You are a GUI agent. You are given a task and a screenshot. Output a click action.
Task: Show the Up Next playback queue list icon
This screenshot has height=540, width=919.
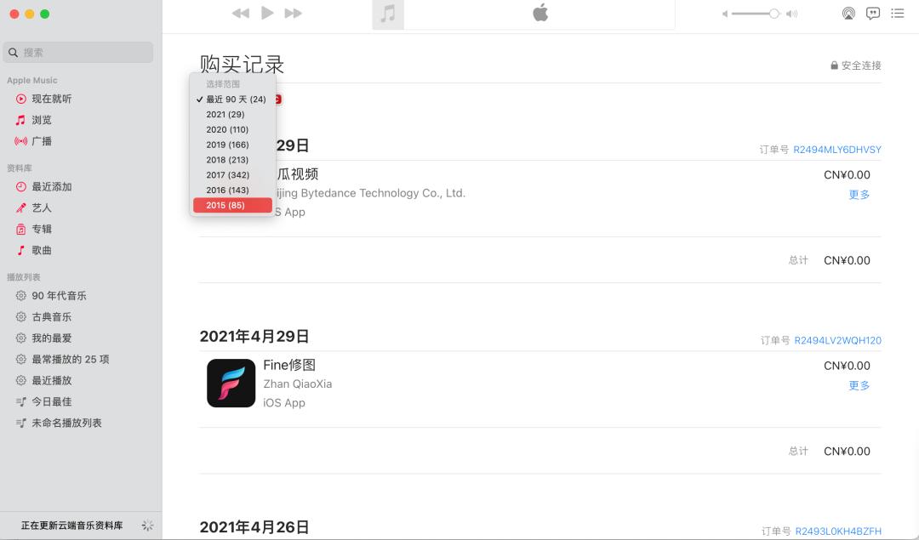click(897, 13)
